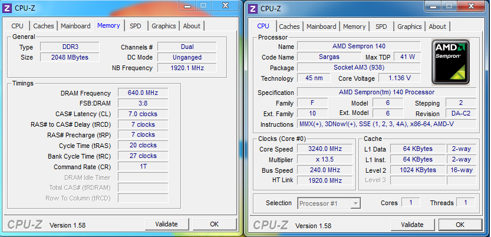The height and width of the screenshot is (237, 491).
Task: Click the 7.0 clocks CAS latency value
Action: [143, 114]
